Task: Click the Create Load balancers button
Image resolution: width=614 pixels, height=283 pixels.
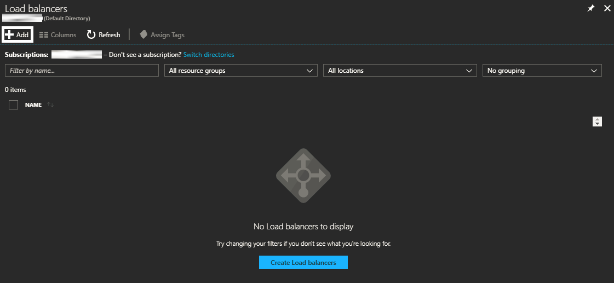Action: point(303,262)
